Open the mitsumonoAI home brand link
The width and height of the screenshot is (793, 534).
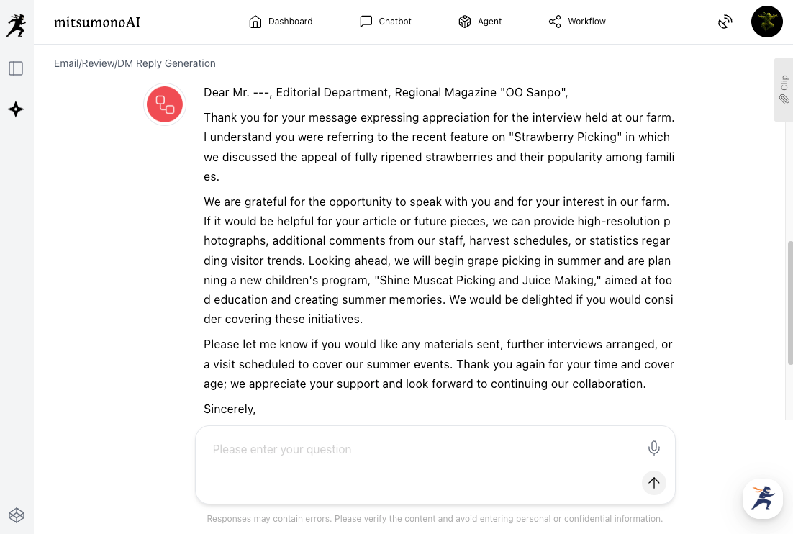(x=97, y=22)
